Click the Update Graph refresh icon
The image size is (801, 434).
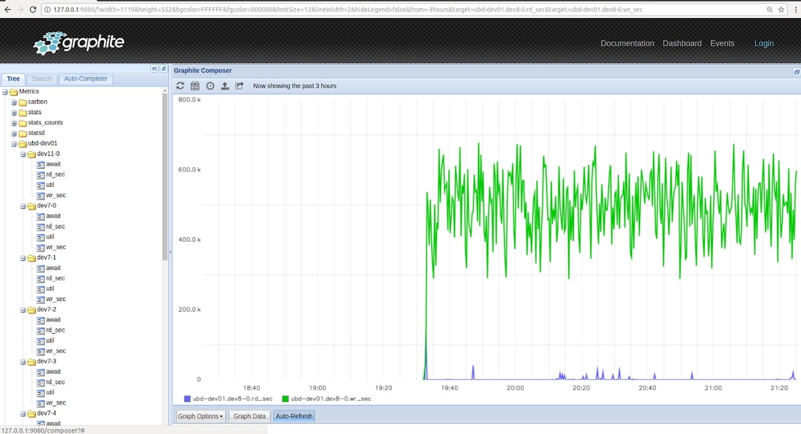click(x=180, y=86)
